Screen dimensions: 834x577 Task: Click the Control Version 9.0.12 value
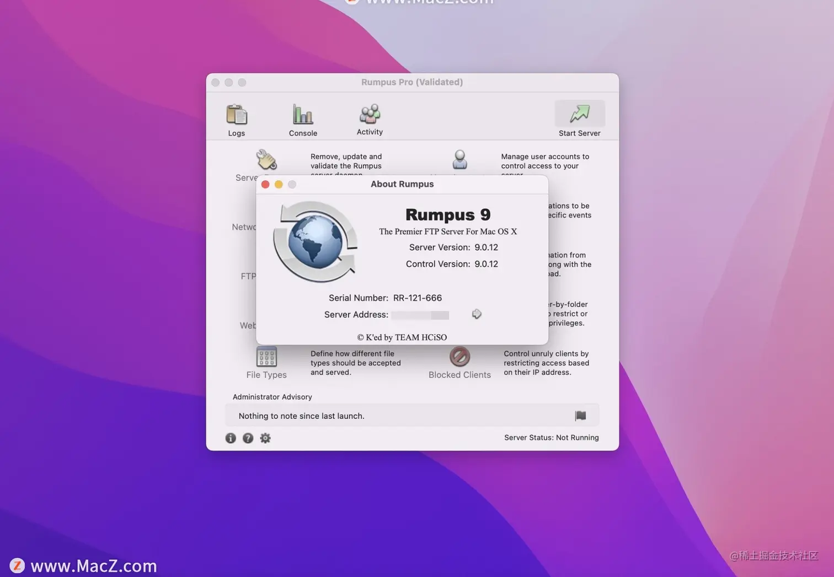pyautogui.click(x=486, y=264)
